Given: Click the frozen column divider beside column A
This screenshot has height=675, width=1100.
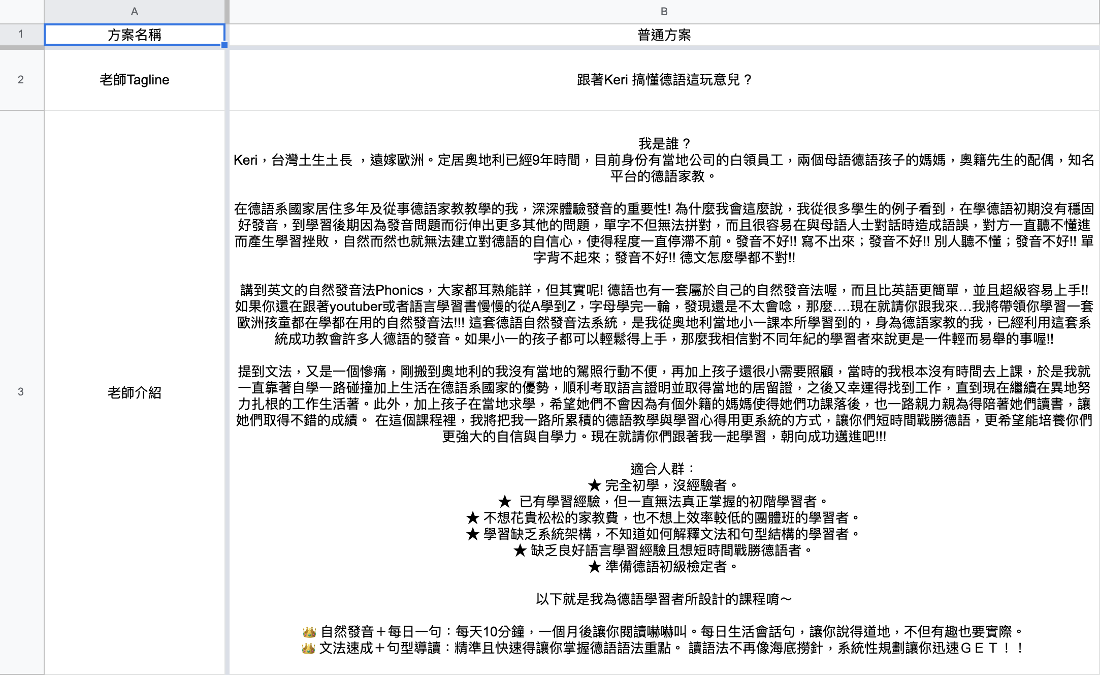Looking at the screenshot, I should coord(227,305).
